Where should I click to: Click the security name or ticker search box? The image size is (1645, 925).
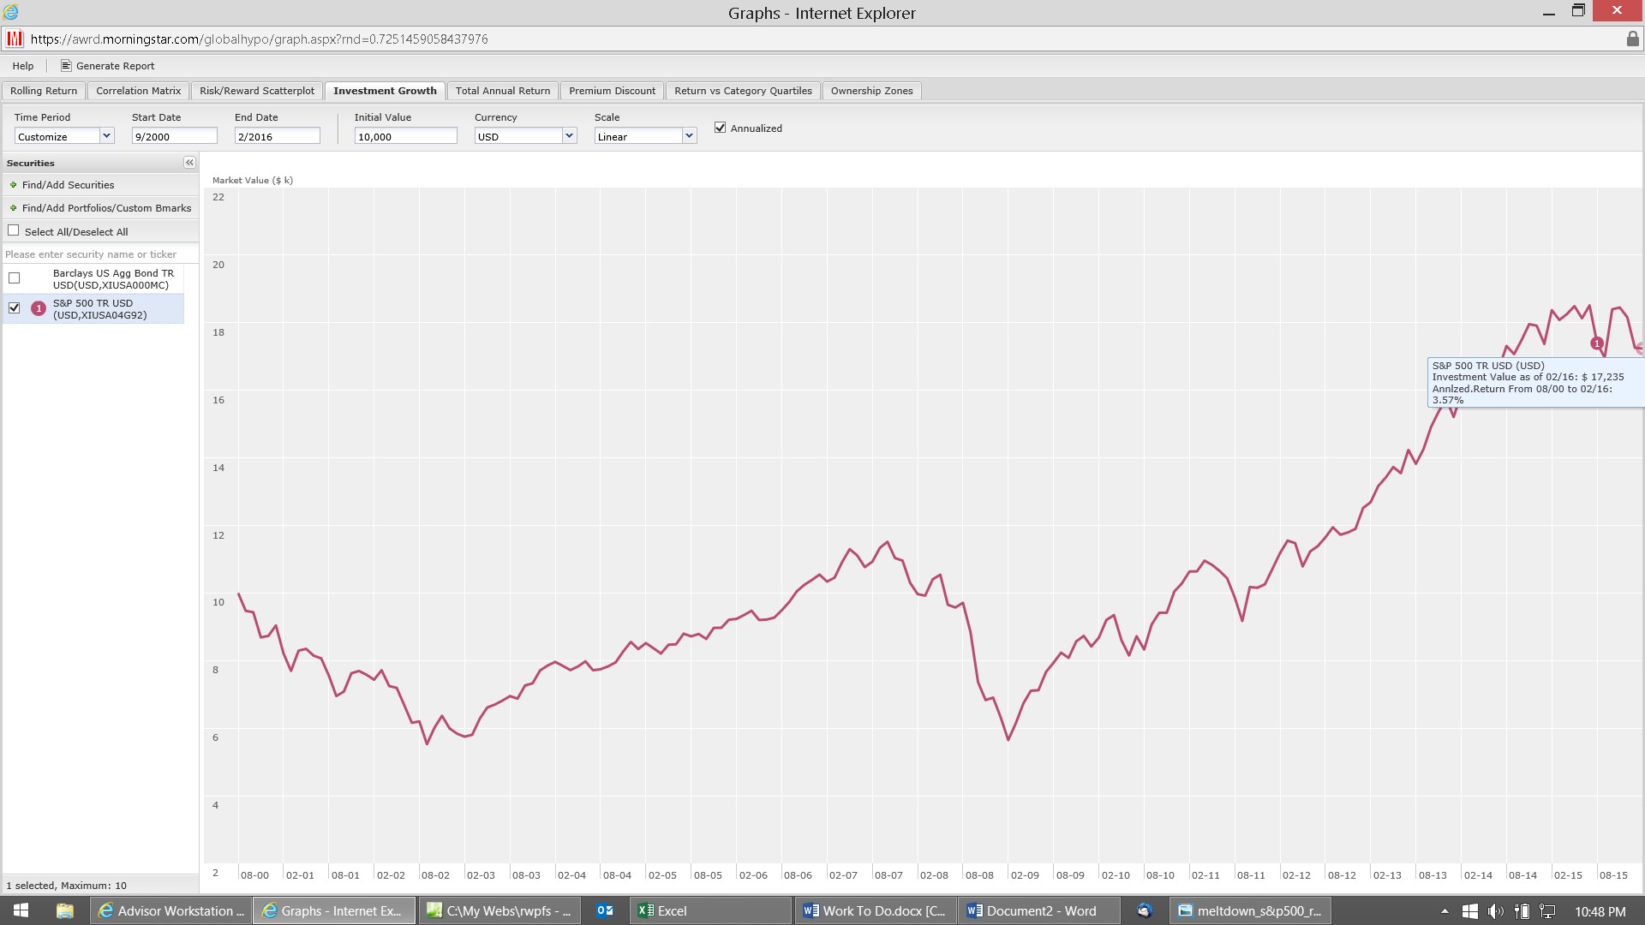[x=100, y=254]
